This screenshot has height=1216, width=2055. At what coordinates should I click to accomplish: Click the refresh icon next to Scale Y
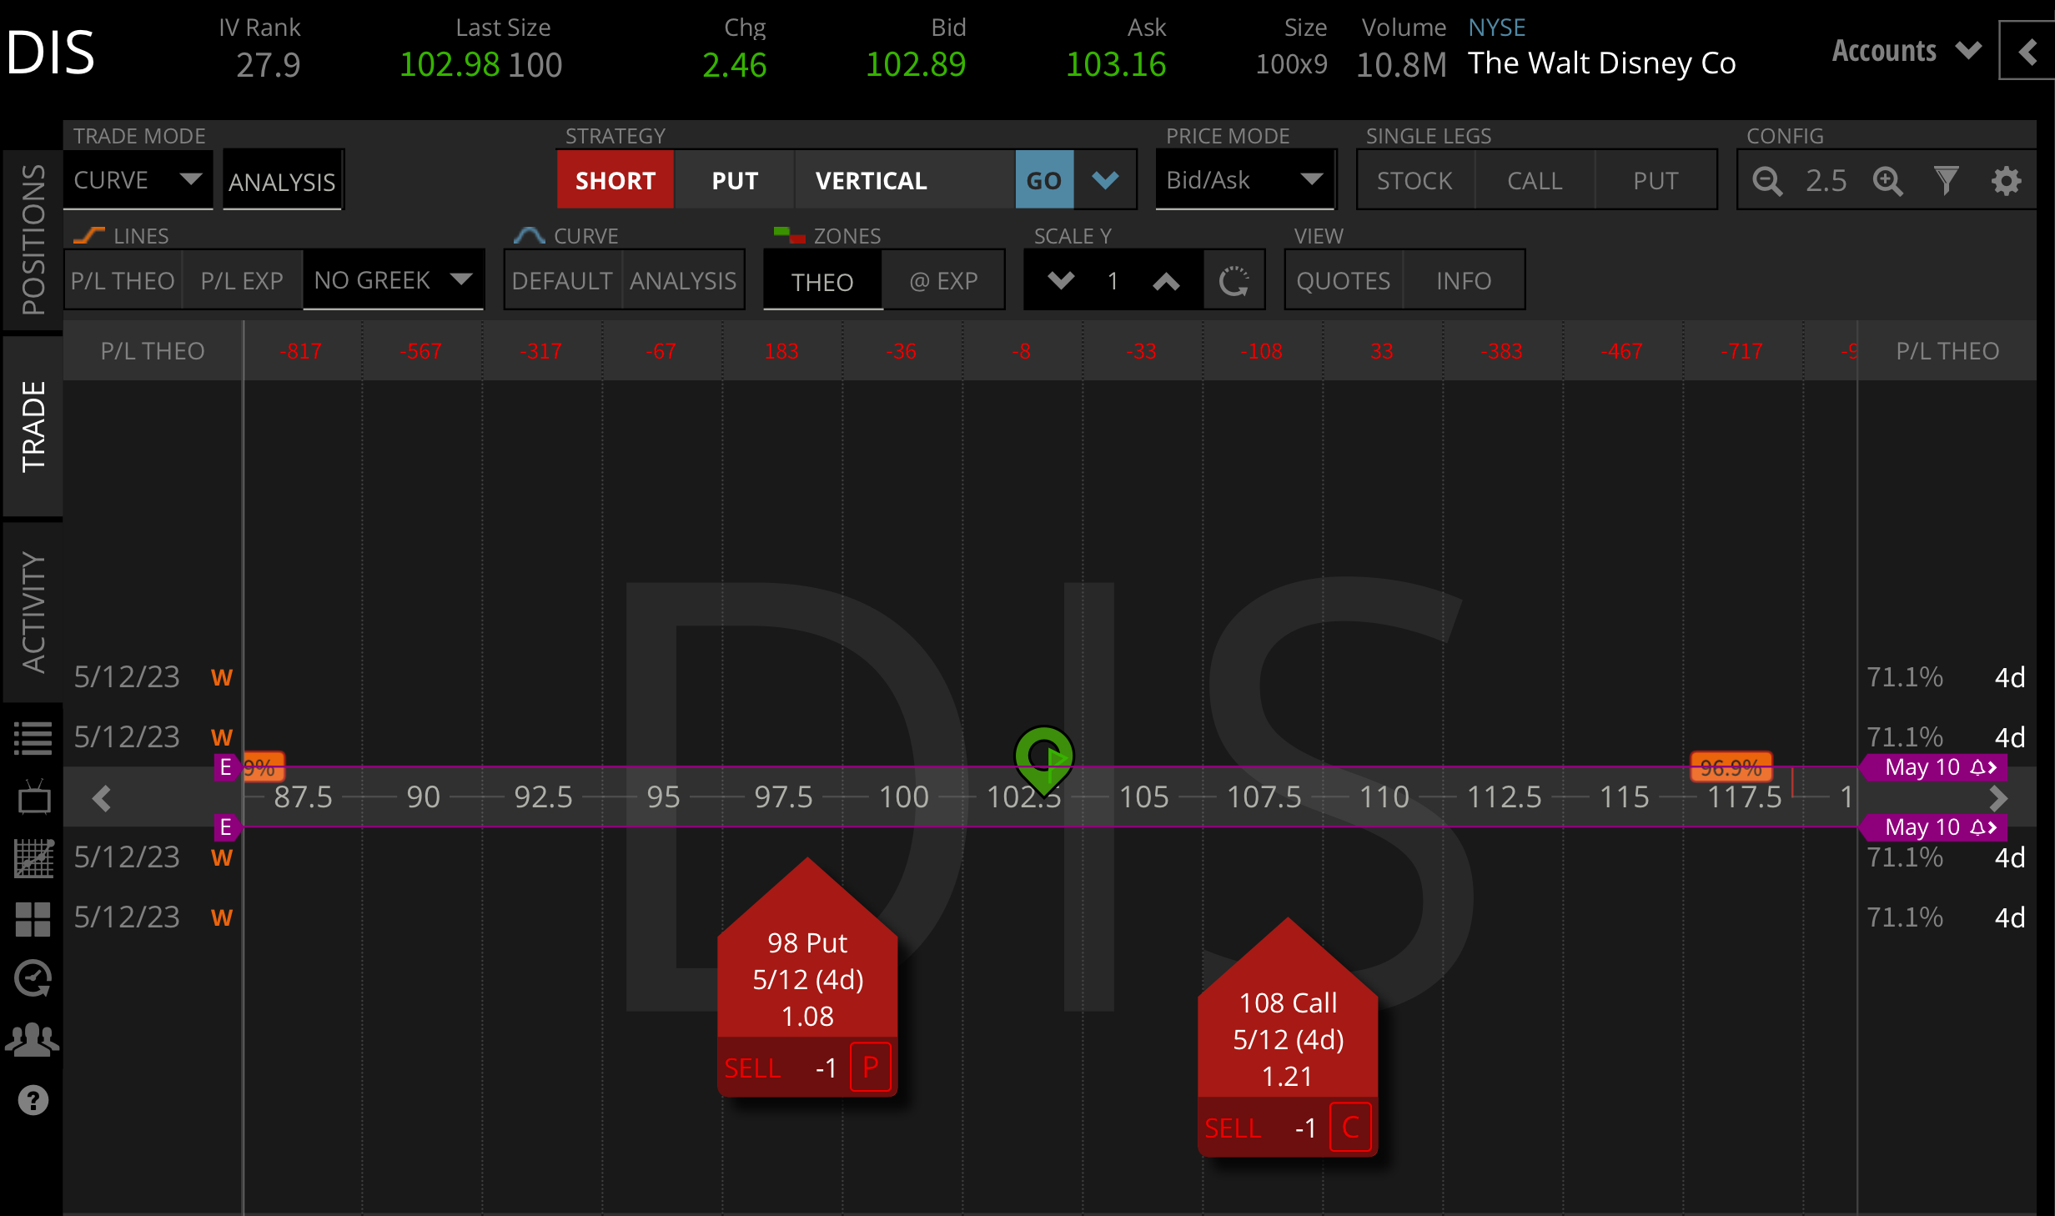1234,280
